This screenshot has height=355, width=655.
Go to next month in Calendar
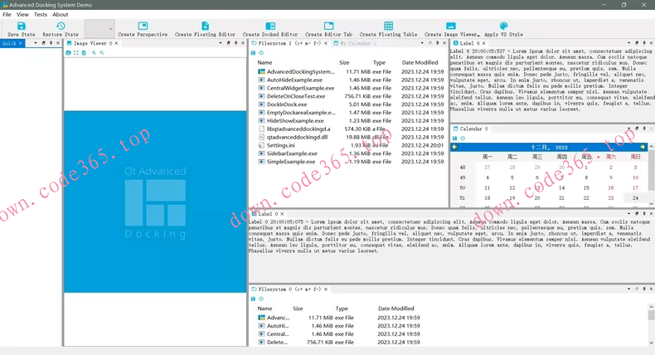[x=643, y=147]
